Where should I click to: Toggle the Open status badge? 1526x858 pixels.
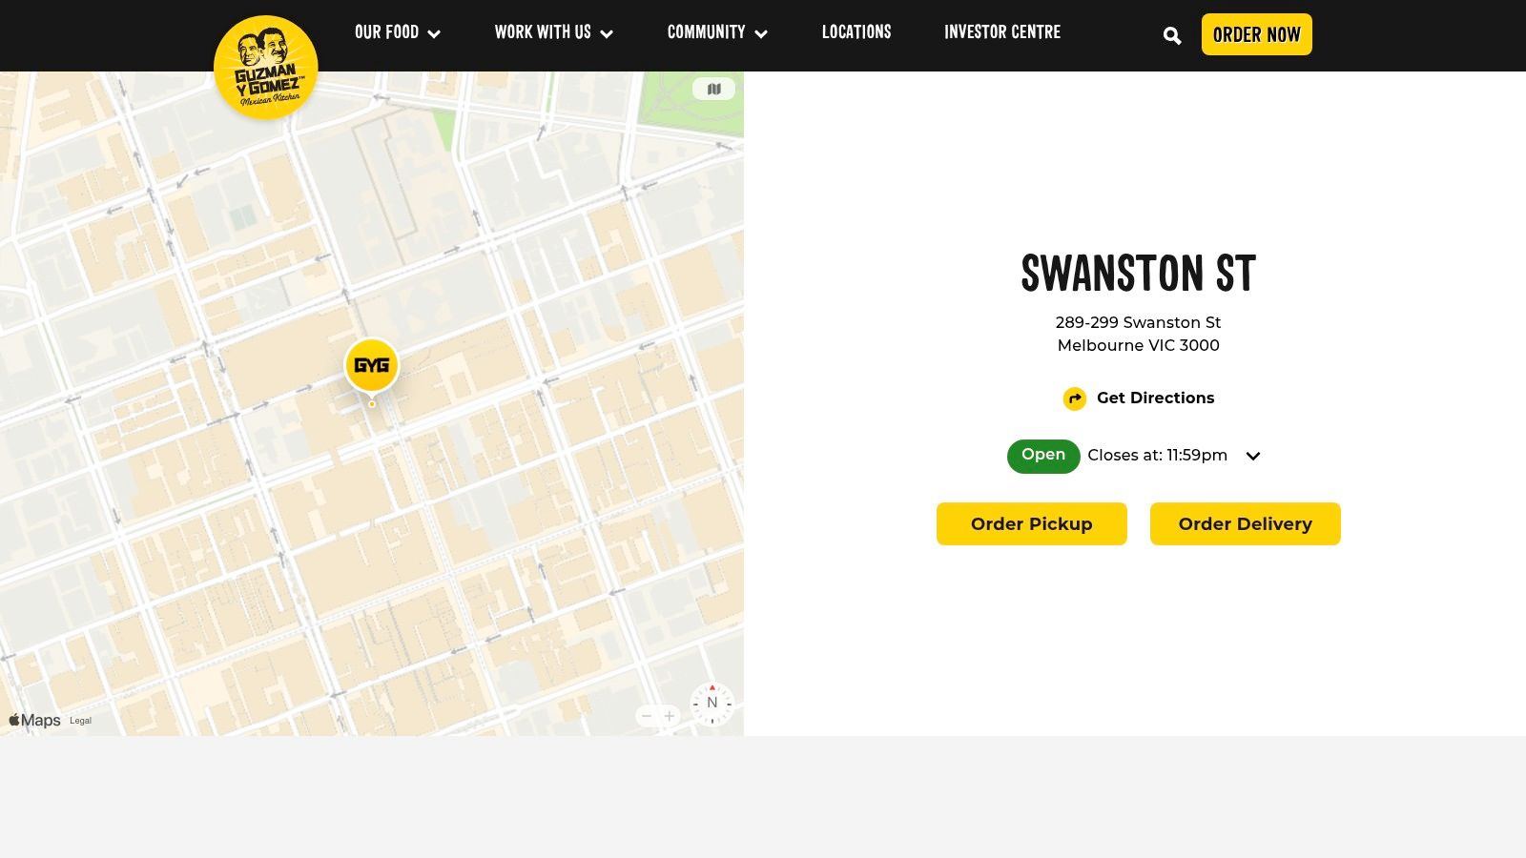(1042, 455)
